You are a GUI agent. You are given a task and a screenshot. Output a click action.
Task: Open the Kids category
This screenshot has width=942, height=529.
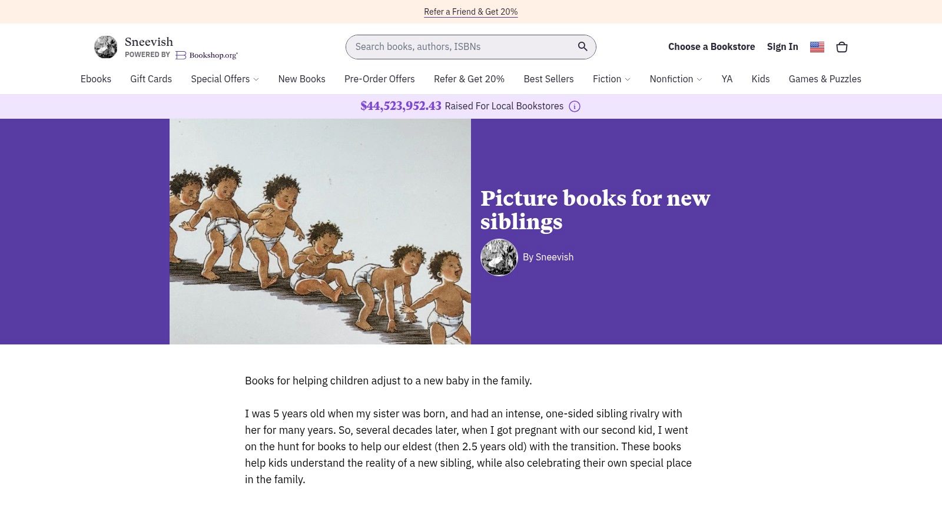[760, 79]
